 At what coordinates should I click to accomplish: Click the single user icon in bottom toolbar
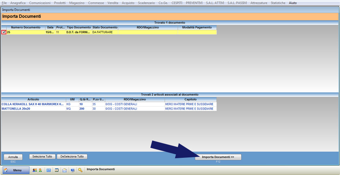pos(40,170)
